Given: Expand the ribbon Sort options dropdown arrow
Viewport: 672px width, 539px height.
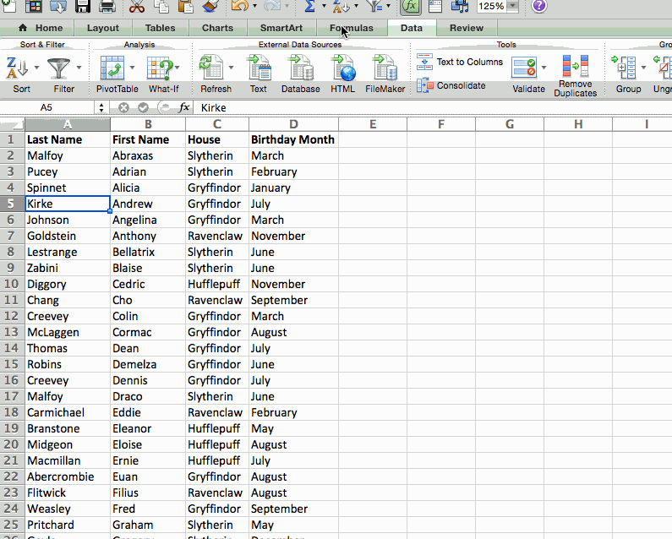Looking at the screenshot, I should (x=36, y=68).
